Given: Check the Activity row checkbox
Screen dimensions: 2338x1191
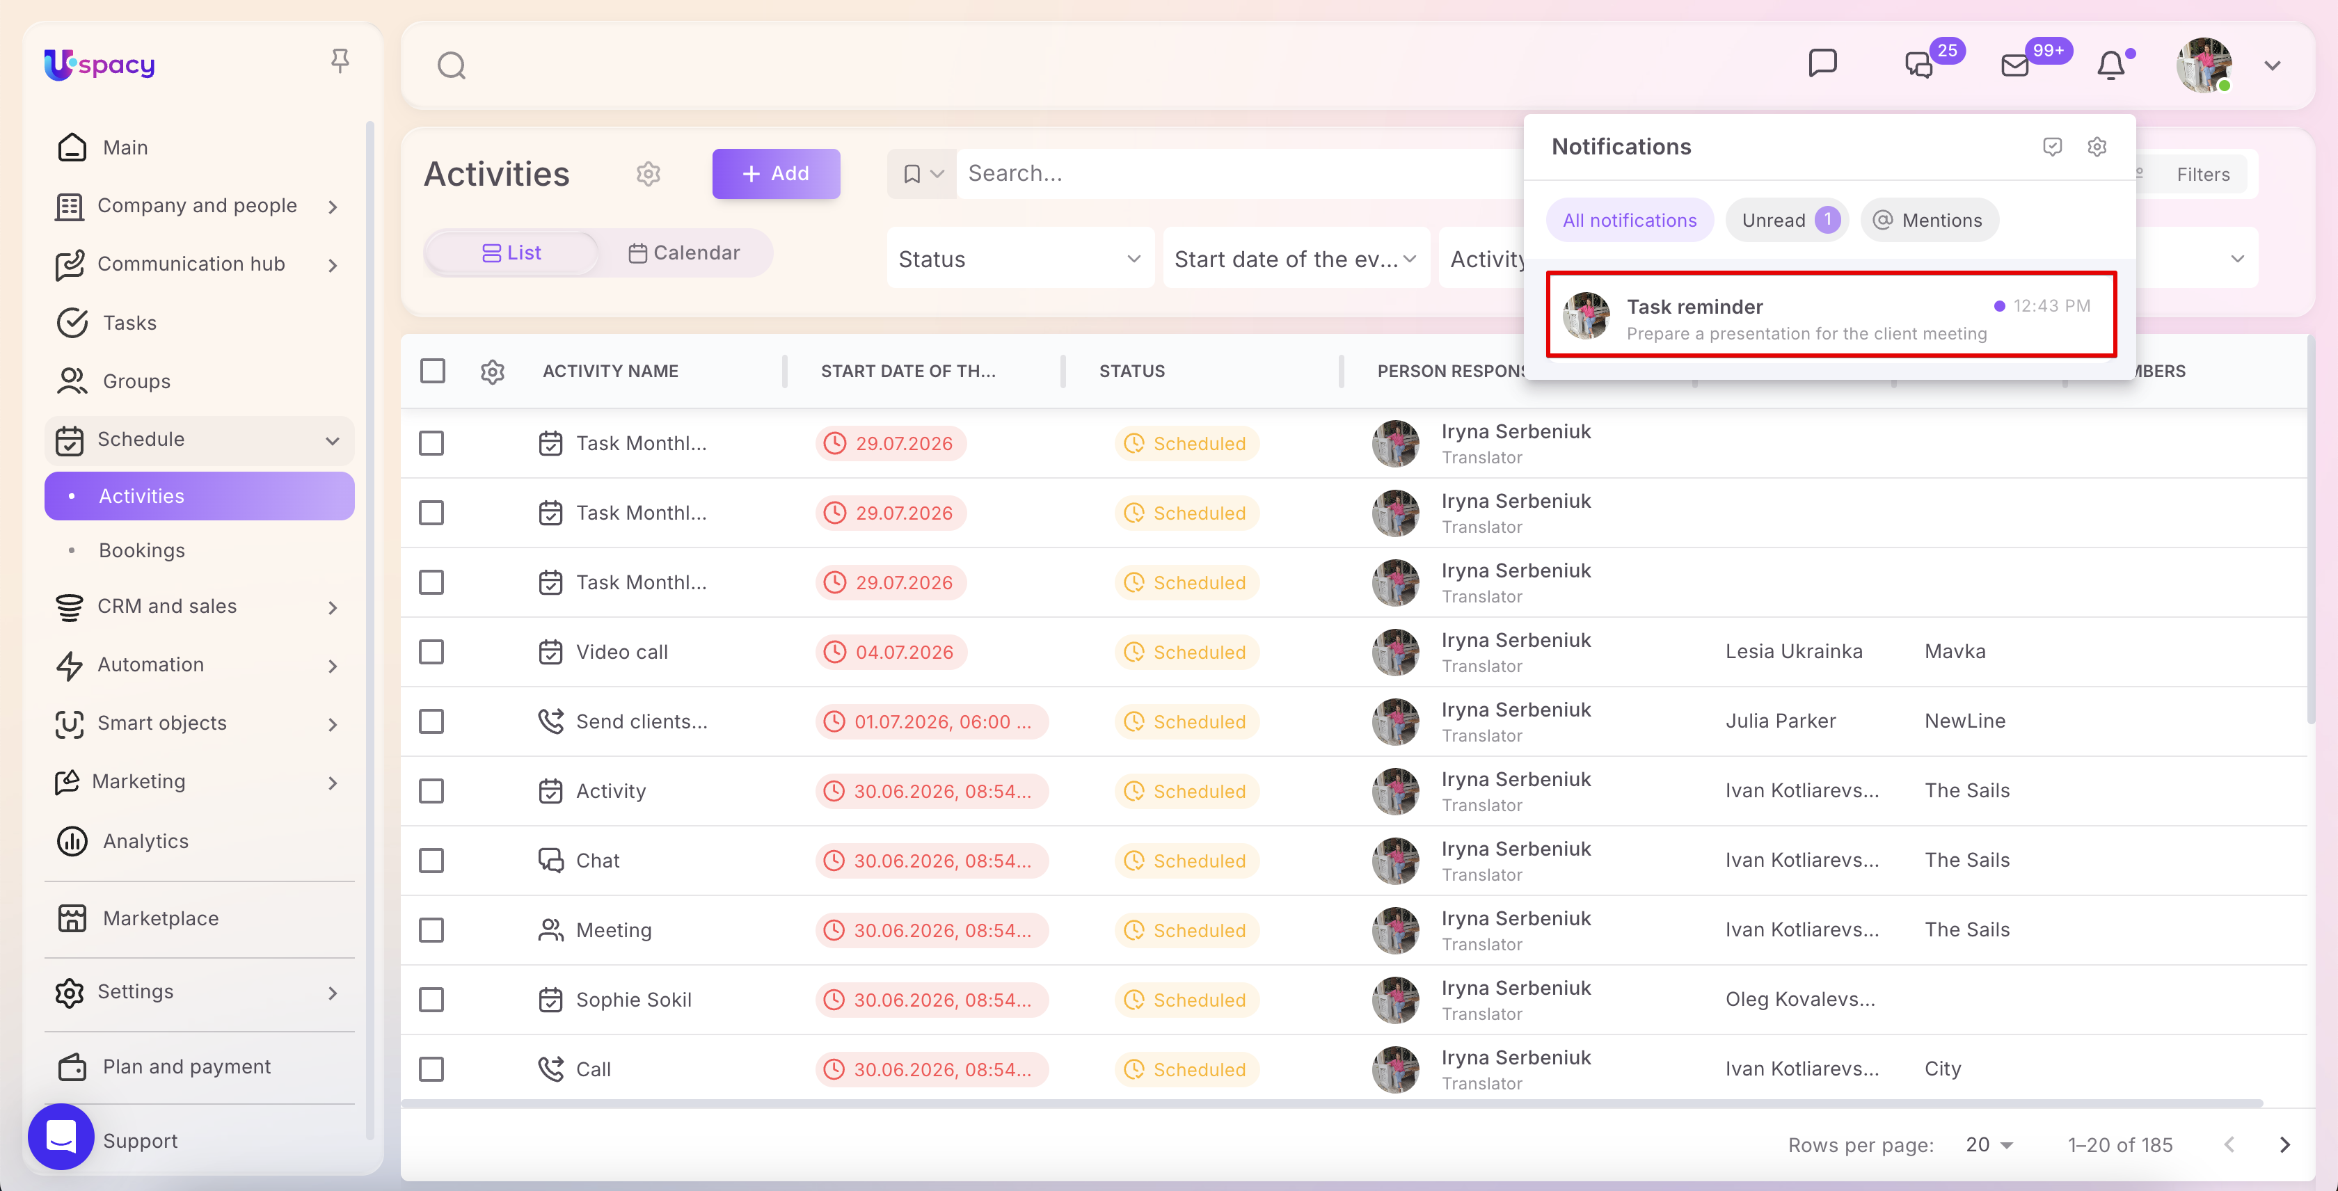Looking at the screenshot, I should (431, 791).
